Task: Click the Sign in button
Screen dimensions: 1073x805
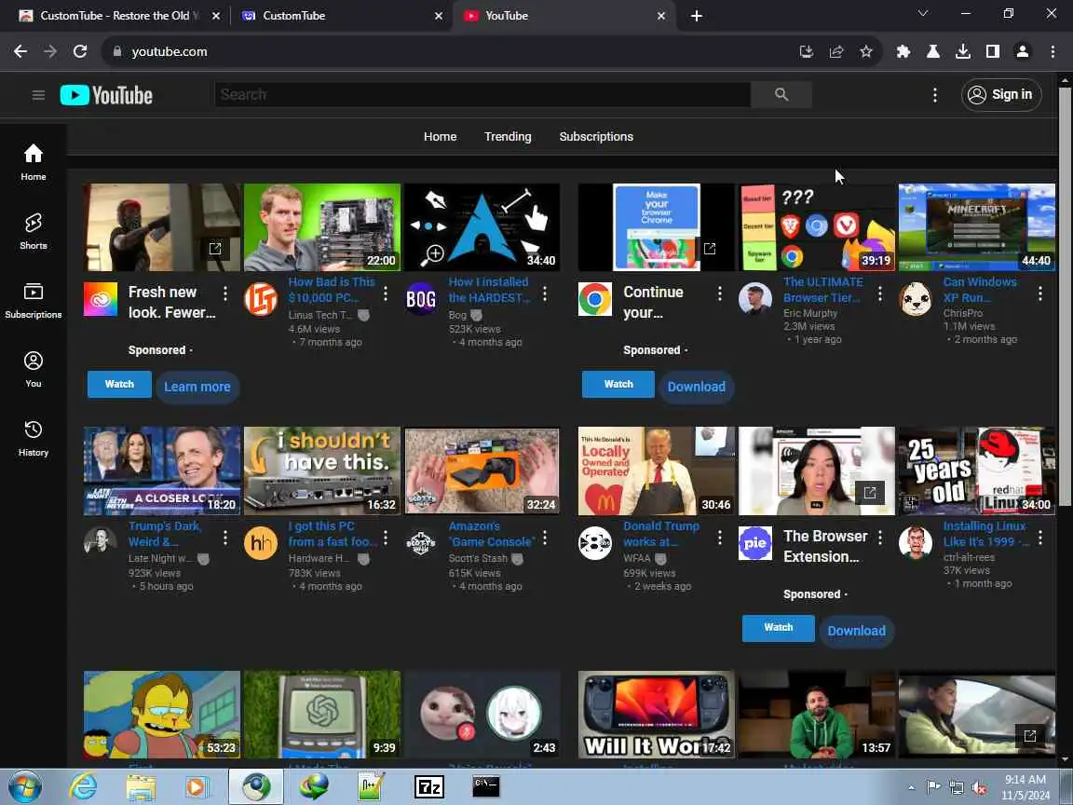Action: pyautogui.click(x=1001, y=94)
